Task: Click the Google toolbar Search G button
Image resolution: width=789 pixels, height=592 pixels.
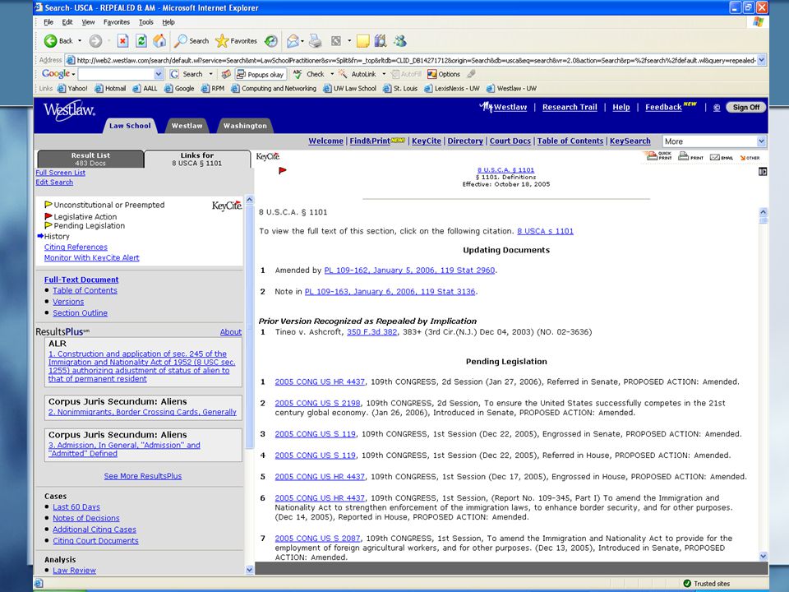Action: [186, 74]
